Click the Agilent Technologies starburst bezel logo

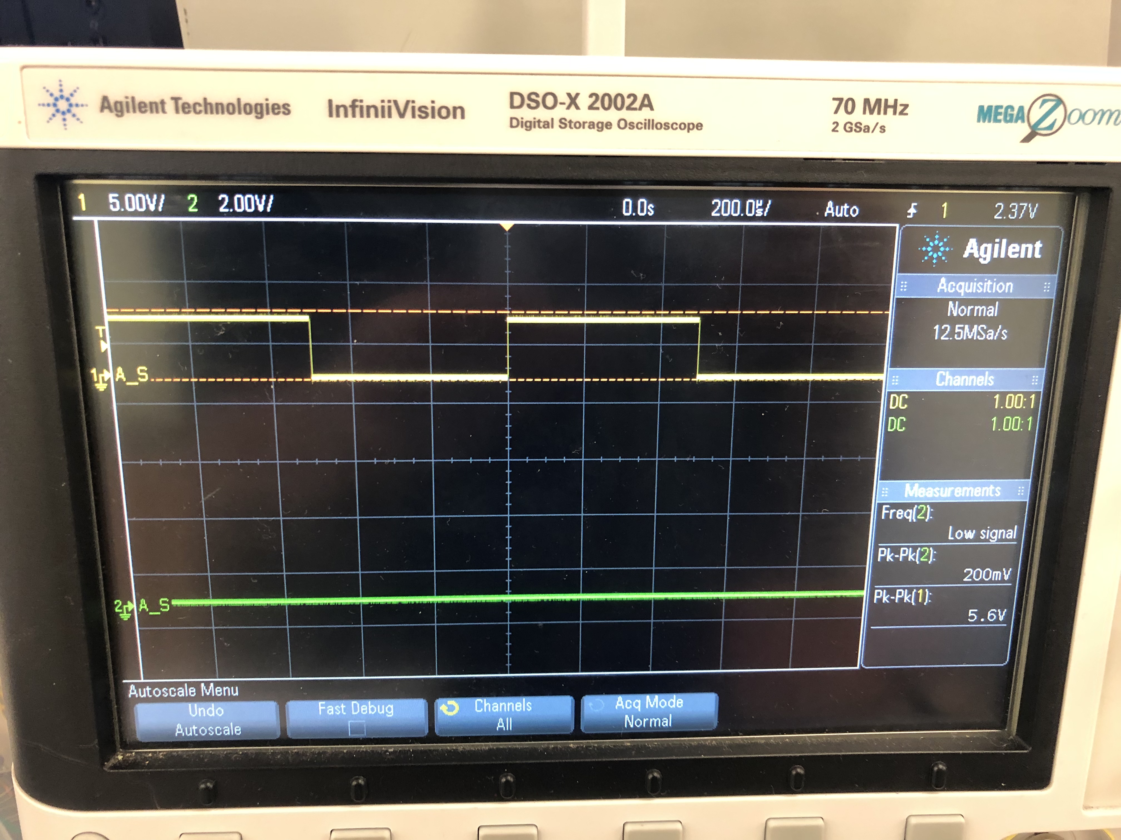click(63, 105)
